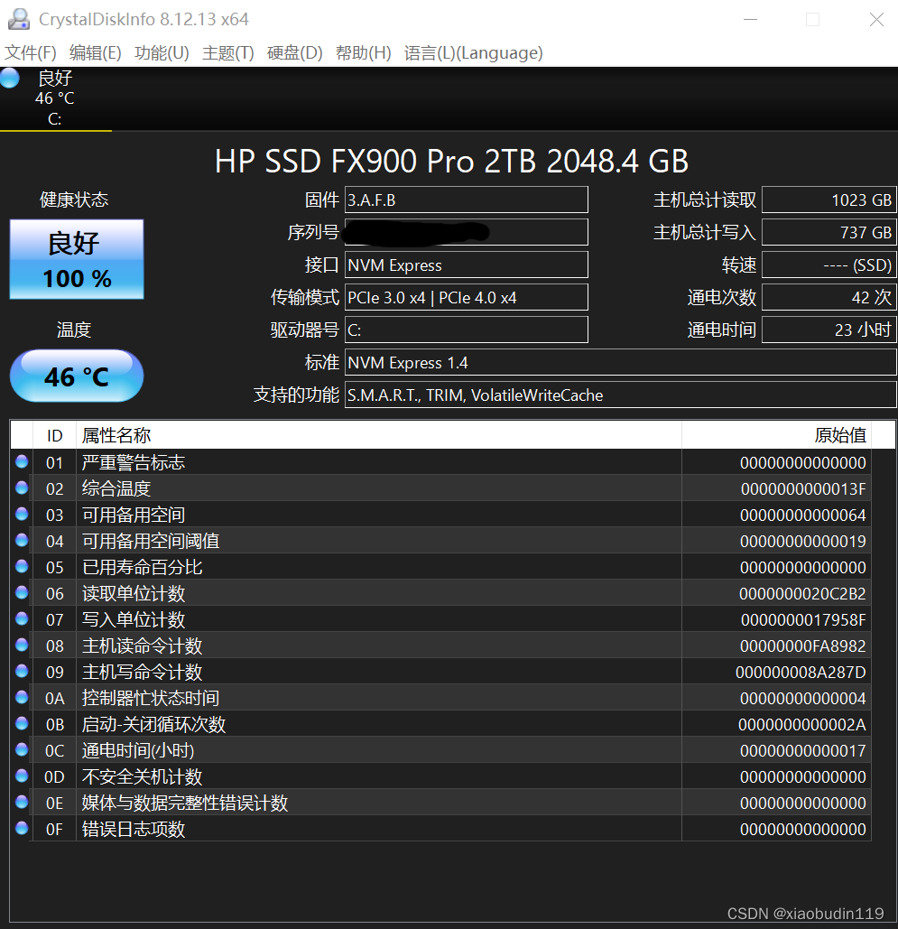Click the power on hours field 23 小时
898x929 pixels.
point(829,330)
